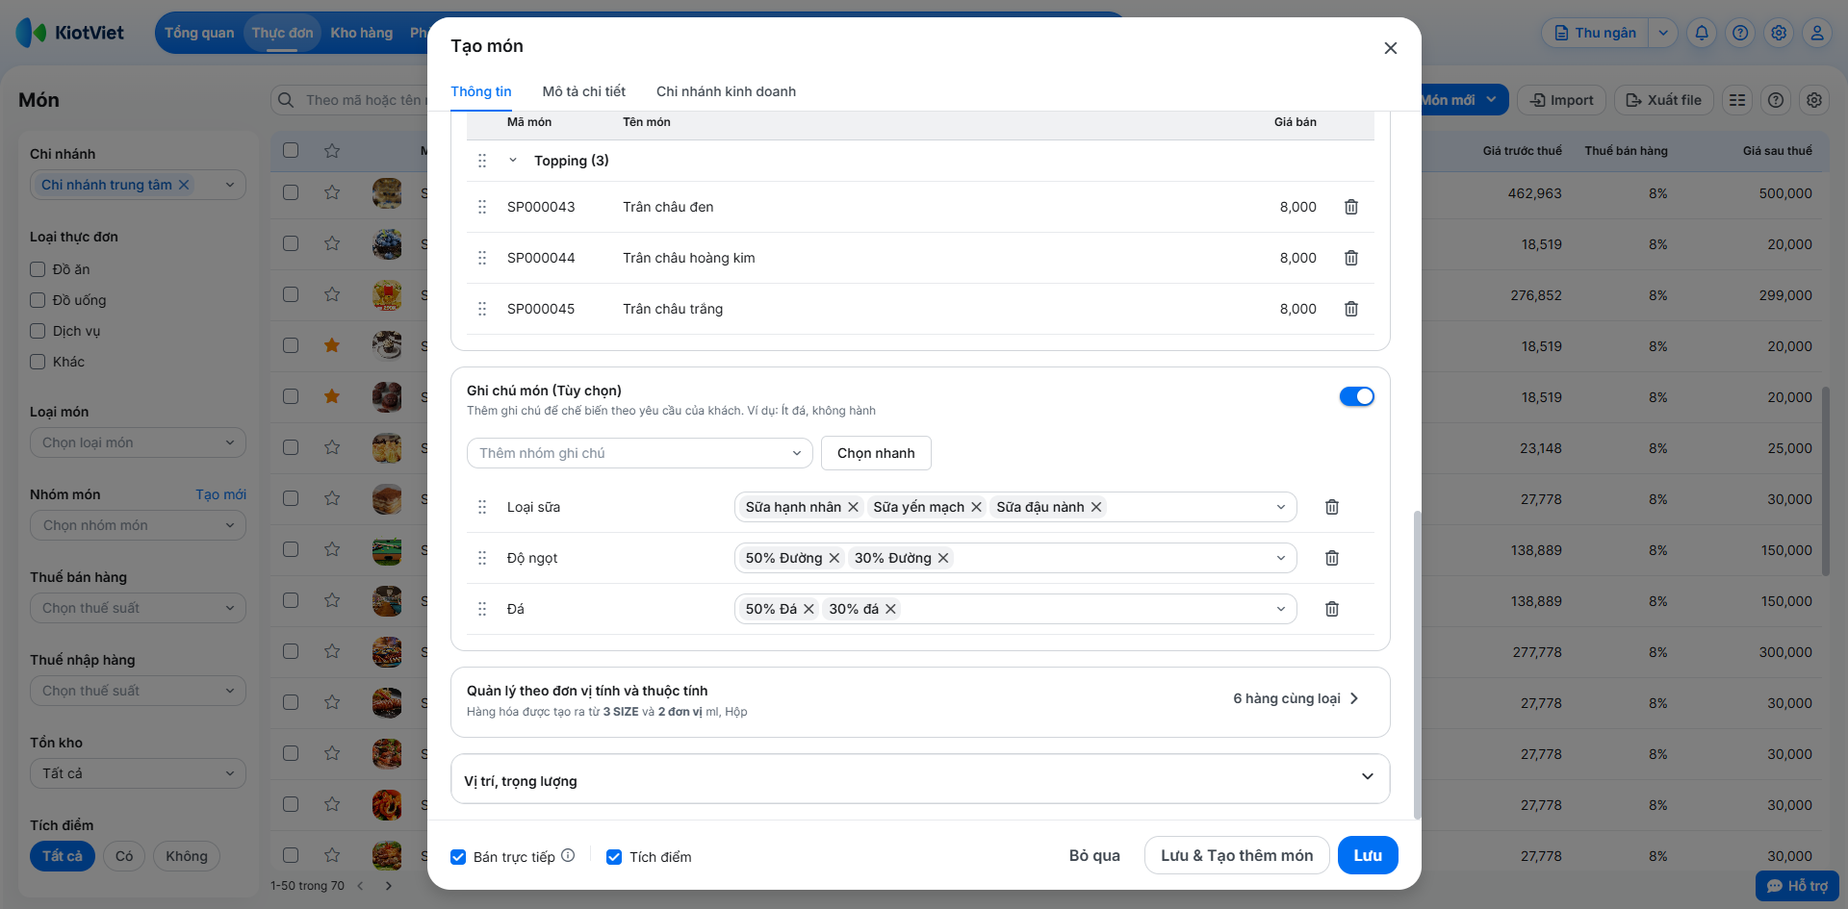This screenshot has width=1848, height=909.
Task: Open the Thêm nhóm ghi chú dropdown
Action: pyautogui.click(x=640, y=453)
